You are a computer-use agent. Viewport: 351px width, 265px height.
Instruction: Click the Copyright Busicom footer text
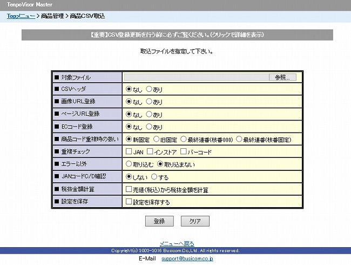tap(175, 250)
